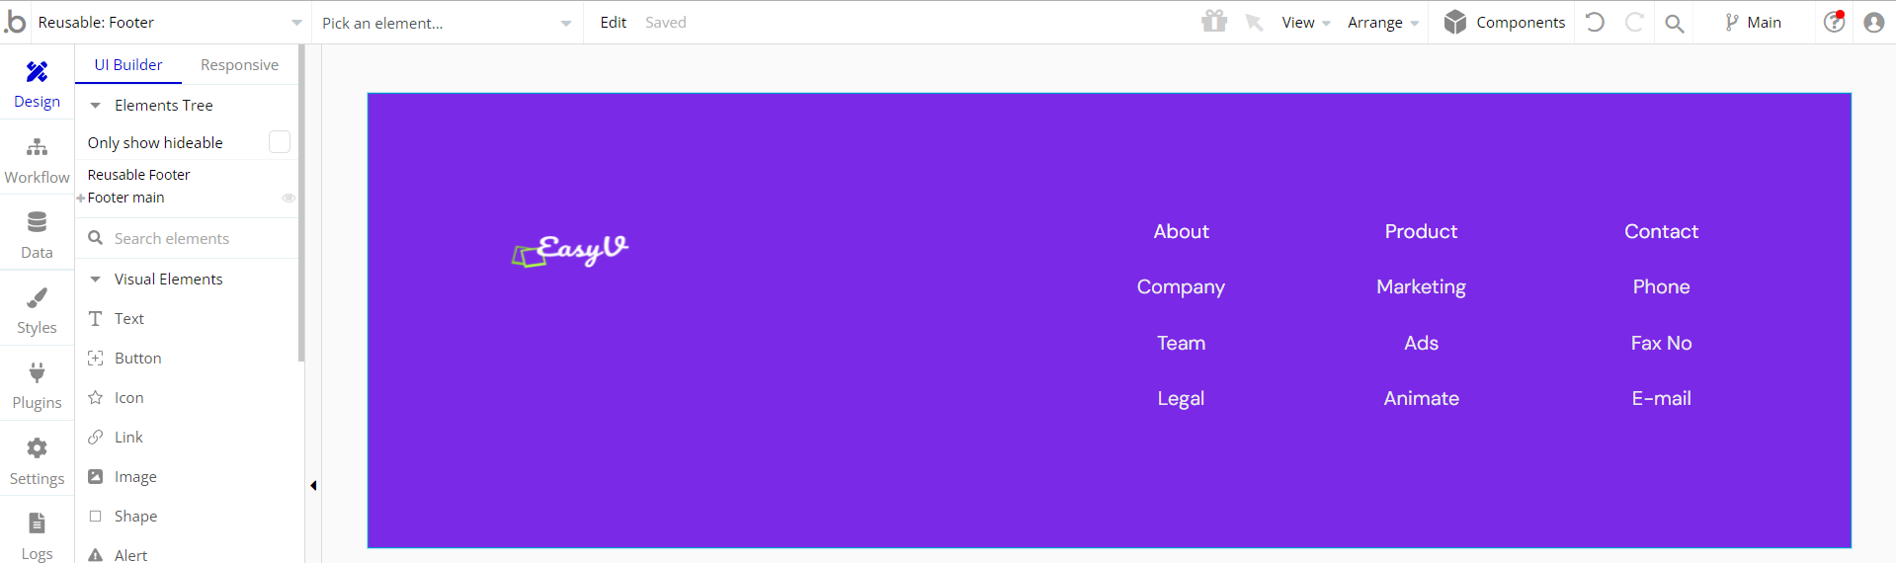Viewport: 1896px width, 563px height.
Task: Select the Fax No text on canvas
Action: [1661, 343]
